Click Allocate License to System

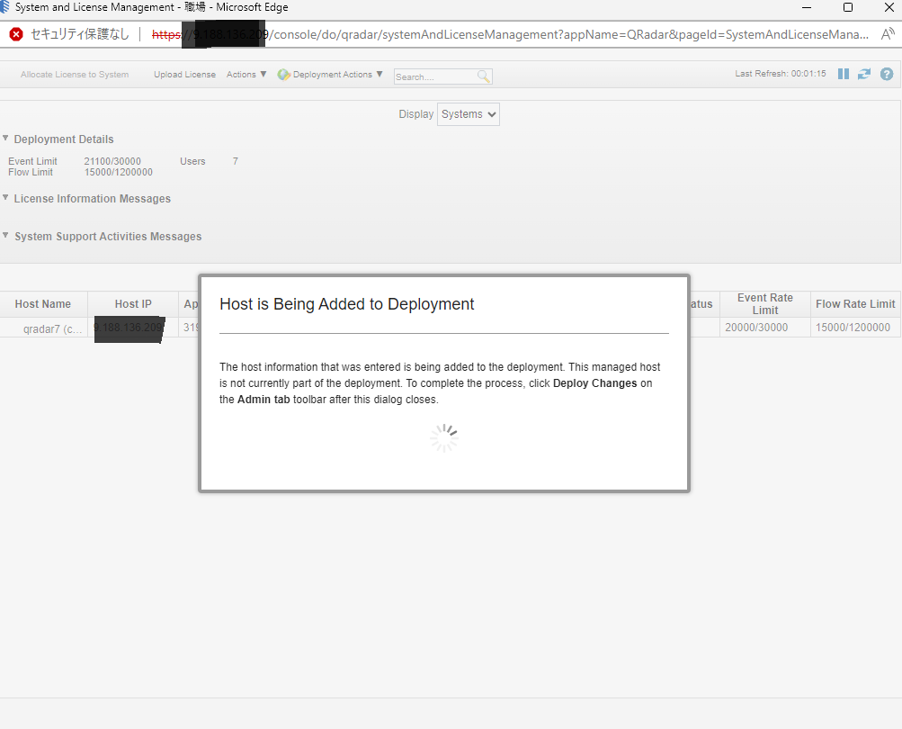tap(75, 75)
